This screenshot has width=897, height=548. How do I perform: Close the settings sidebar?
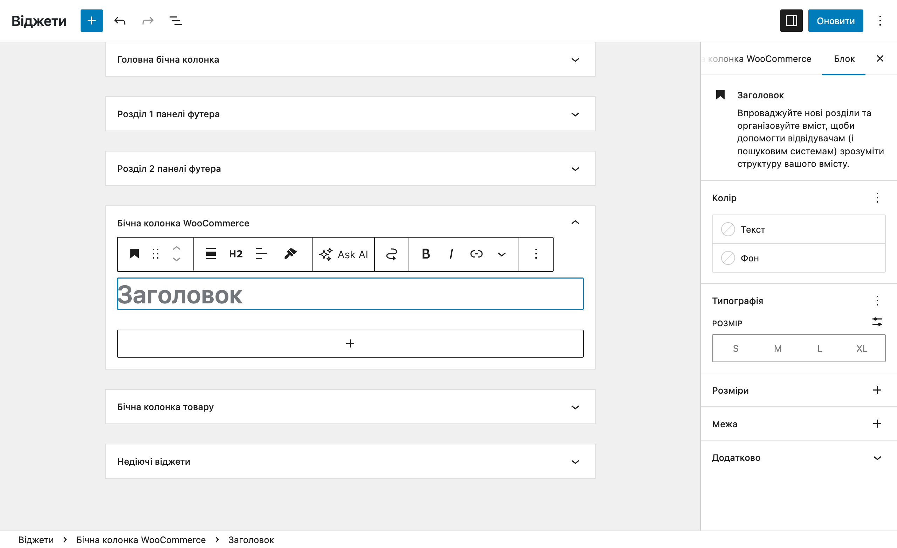880,58
